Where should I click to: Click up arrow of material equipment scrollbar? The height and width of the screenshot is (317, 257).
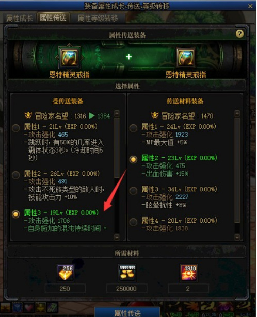[x=237, y=113]
